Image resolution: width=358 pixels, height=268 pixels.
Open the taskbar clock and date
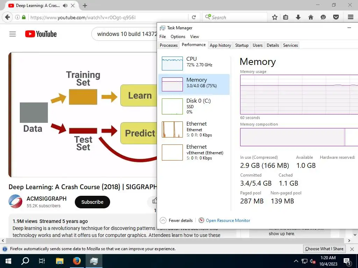pyautogui.click(x=328, y=261)
